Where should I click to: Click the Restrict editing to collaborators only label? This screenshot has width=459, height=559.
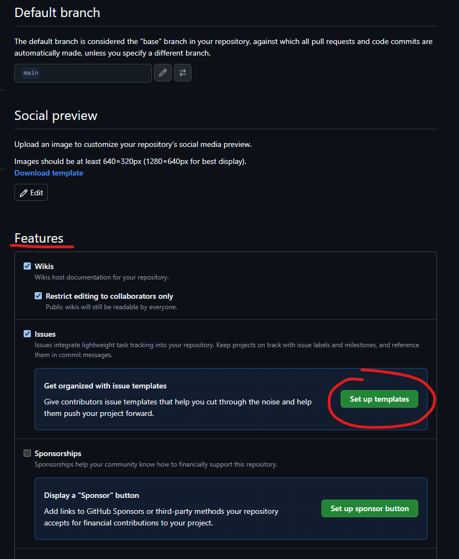110,296
